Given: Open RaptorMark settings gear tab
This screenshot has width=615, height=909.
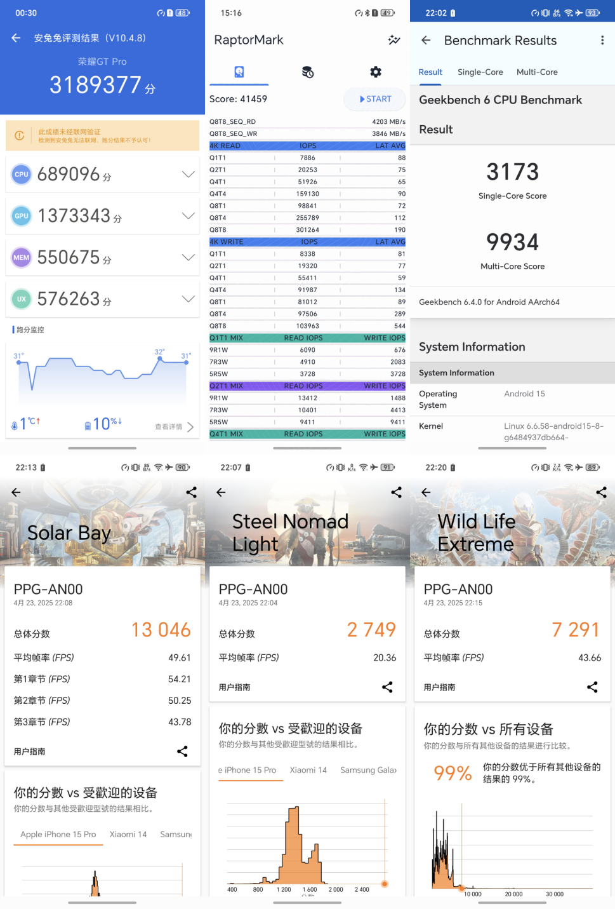Looking at the screenshot, I should (376, 72).
